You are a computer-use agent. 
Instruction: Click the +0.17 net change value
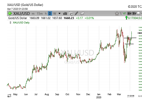coord(79,18)
